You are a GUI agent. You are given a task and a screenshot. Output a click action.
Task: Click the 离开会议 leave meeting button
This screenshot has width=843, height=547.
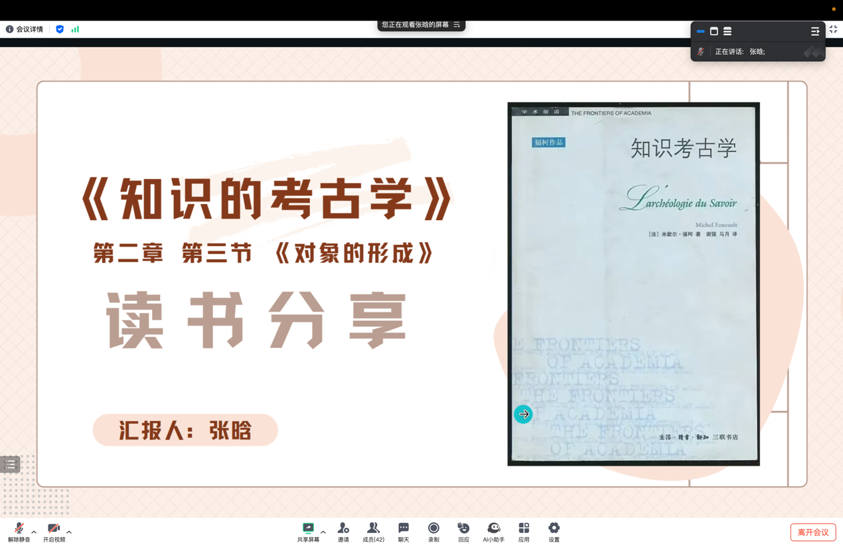[812, 532]
